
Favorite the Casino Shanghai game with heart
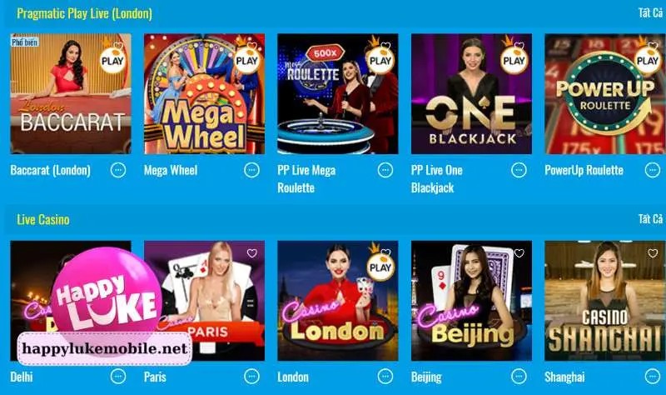[x=653, y=253]
